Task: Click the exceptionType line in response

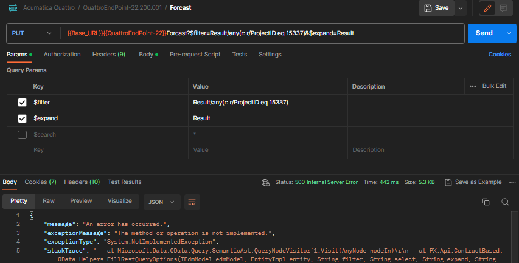Action: pos(131,242)
